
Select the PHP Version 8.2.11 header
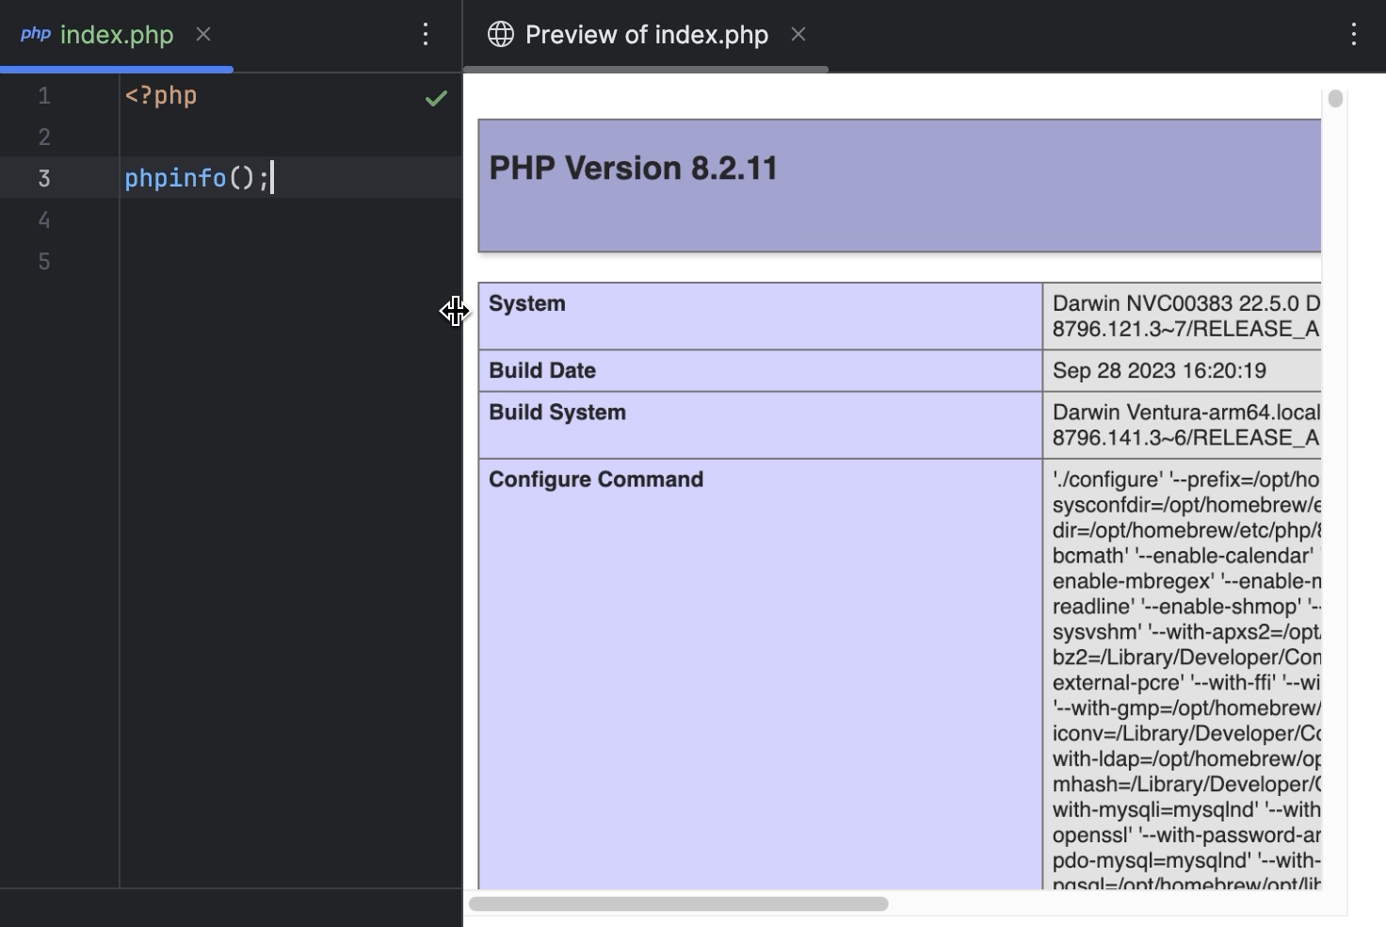click(634, 168)
